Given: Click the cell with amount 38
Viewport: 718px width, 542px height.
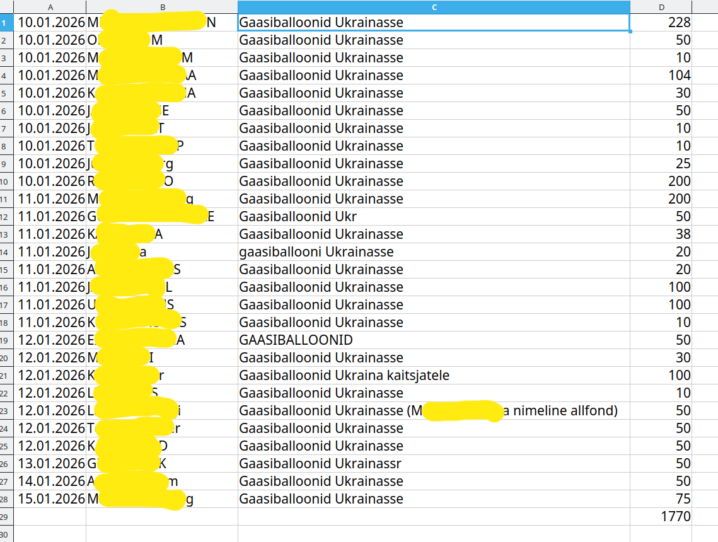Looking at the screenshot, I should coord(661,234).
